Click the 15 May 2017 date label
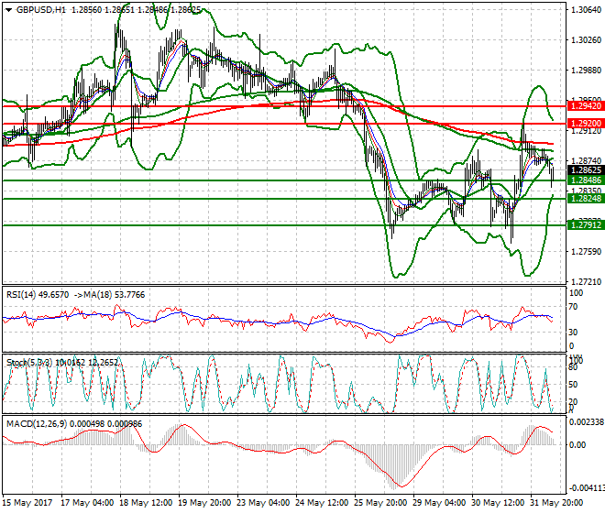The height and width of the screenshot is (513, 605). point(27,503)
